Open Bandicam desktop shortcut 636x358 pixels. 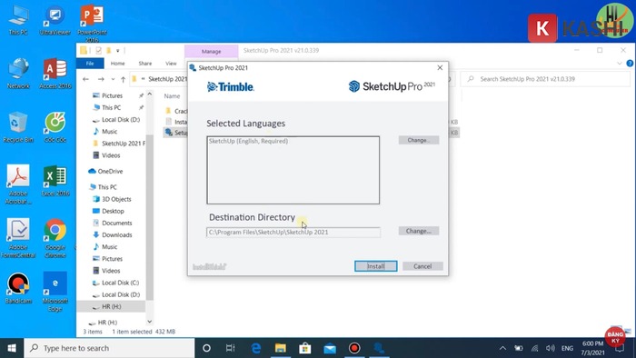(x=18, y=288)
